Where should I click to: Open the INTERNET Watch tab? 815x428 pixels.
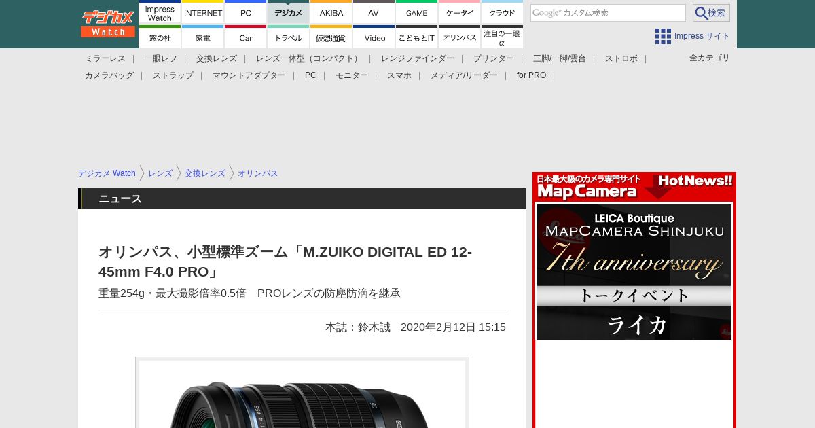tap(203, 12)
